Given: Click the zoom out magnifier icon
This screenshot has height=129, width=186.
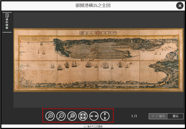Looking at the screenshot, I should (x=61, y=116).
